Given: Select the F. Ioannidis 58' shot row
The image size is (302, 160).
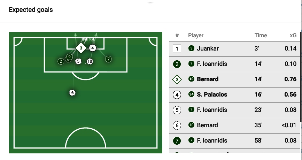Looking at the screenshot, I should [234, 140].
